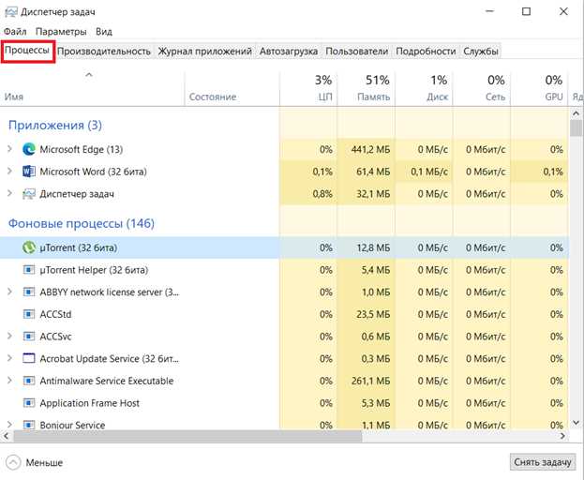The width and height of the screenshot is (584, 480).
Task: Expand the Bonjour Service entry
Action: 9,425
